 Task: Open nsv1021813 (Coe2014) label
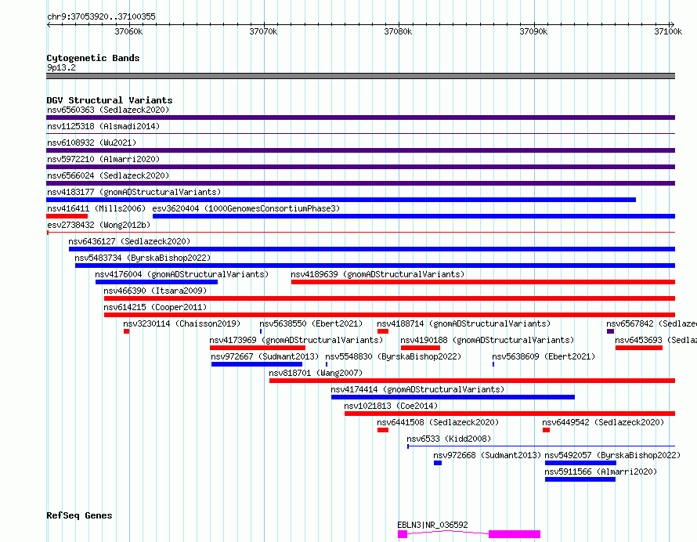pyautogui.click(x=391, y=406)
